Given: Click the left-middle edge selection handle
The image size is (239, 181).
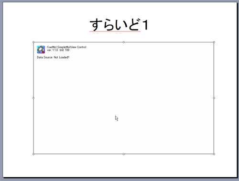Looking at the screenshot, I should (33, 98).
